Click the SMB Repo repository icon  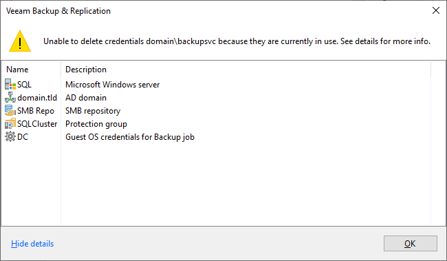[x=10, y=110]
